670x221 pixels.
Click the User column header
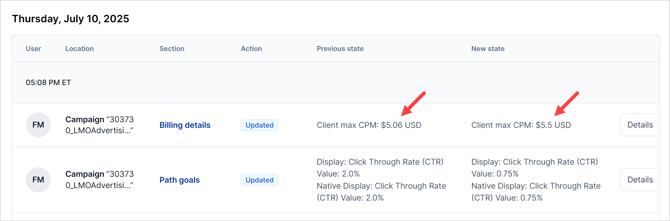tap(33, 49)
